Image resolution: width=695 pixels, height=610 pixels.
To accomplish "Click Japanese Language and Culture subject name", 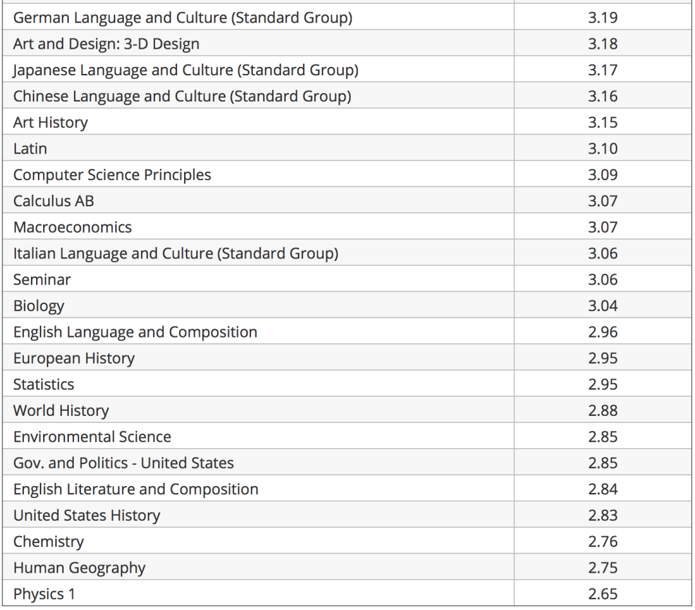I will (185, 70).
